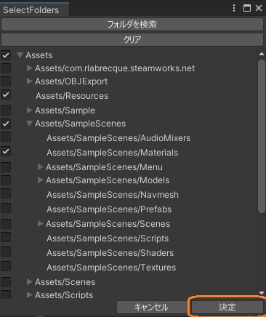Maximize the SelectFolders window

247,8
